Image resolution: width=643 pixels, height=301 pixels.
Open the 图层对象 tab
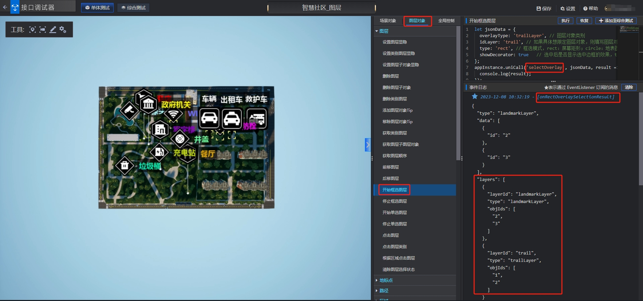tap(417, 21)
